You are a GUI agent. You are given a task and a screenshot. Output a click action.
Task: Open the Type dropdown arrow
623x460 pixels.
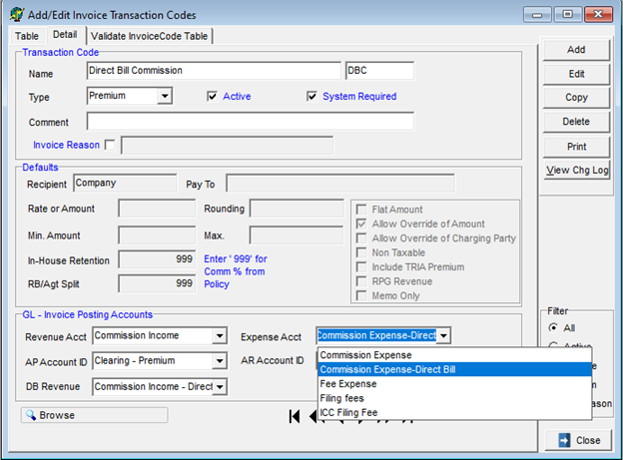(165, 96)
